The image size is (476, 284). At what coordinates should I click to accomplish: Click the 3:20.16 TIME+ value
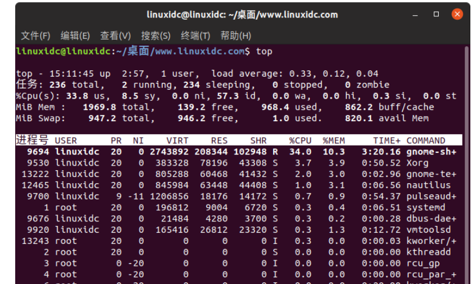(381, 152)
